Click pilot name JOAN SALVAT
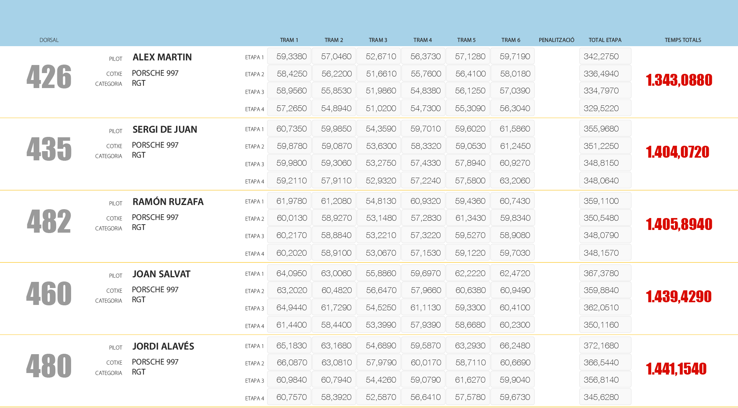The image size is (738, 408). point(161,274)
